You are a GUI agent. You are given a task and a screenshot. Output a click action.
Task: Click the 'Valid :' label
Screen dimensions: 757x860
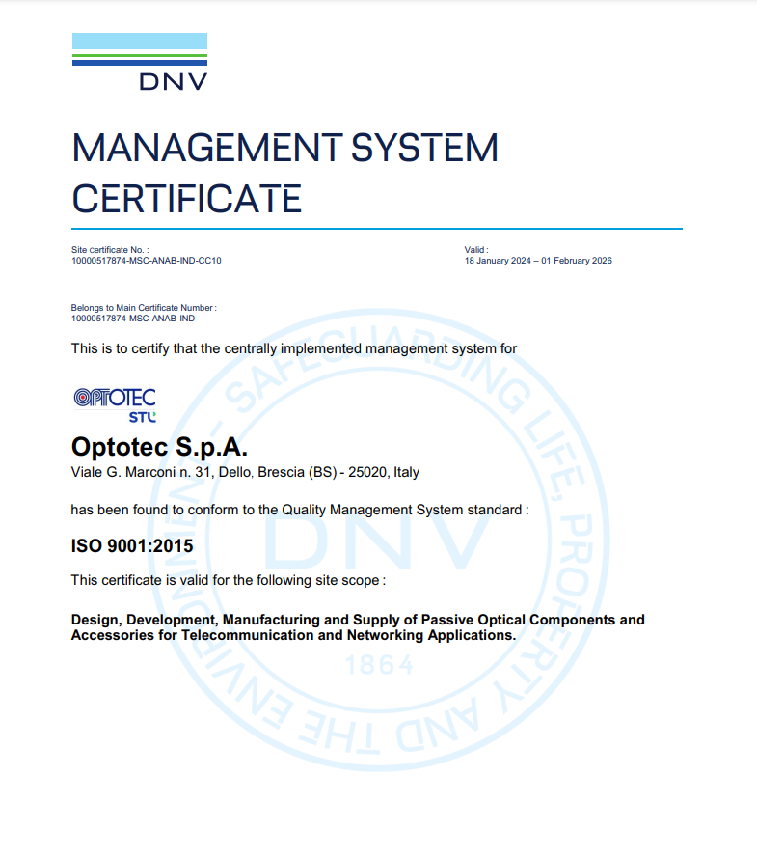click(476, 250)
